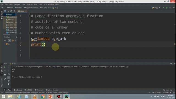
Task: Open the Event Log
Action: click(168, 90)
